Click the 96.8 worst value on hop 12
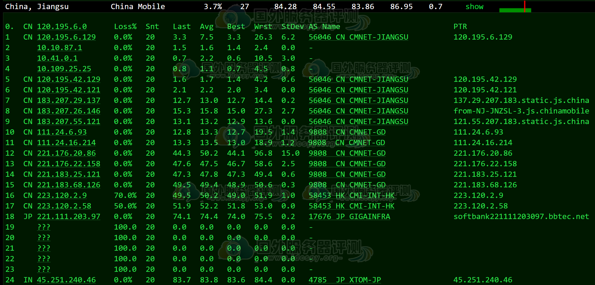 point(263,153)
